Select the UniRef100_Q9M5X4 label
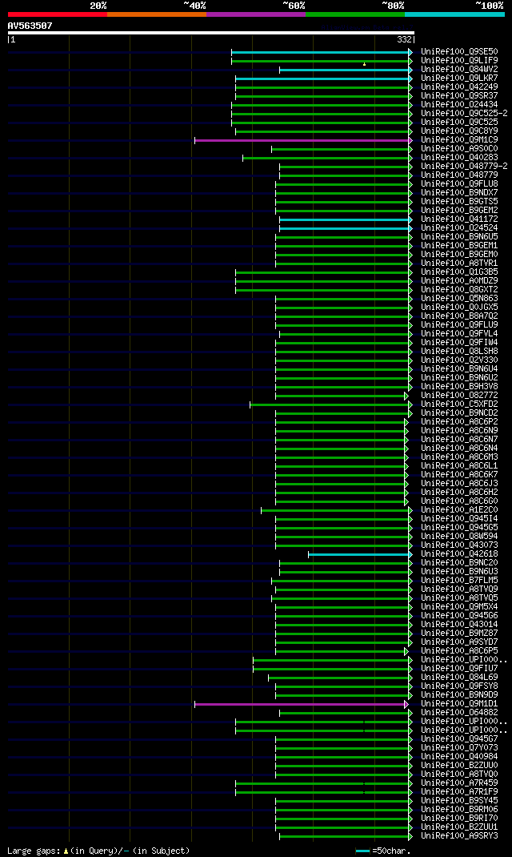Screen dimensions: 512x857 pos(459,607)
